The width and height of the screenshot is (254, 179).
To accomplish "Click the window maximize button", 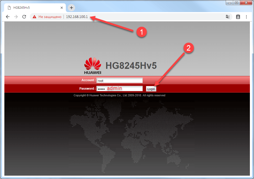I will 236,3.
